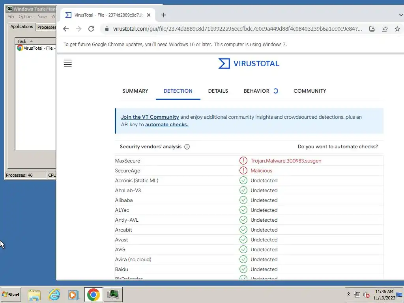Open the DETAILS tab
404x303 pixels.
218,91
